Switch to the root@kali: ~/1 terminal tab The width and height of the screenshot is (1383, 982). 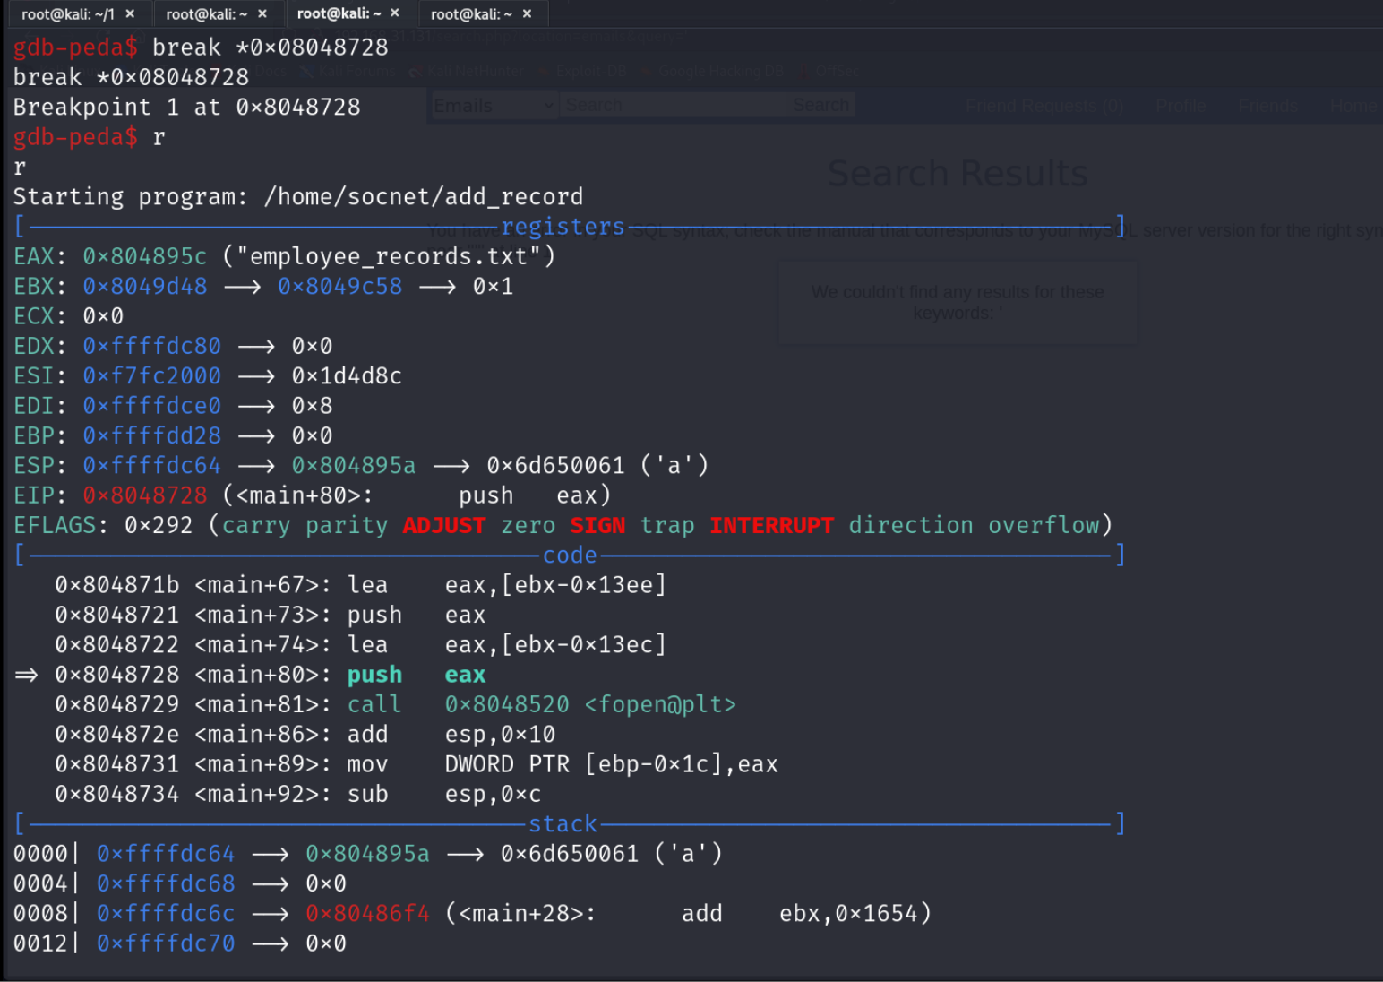(68, 13)
